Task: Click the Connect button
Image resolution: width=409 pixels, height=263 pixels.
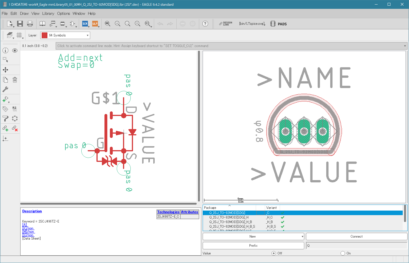Action: coord(356,237)
